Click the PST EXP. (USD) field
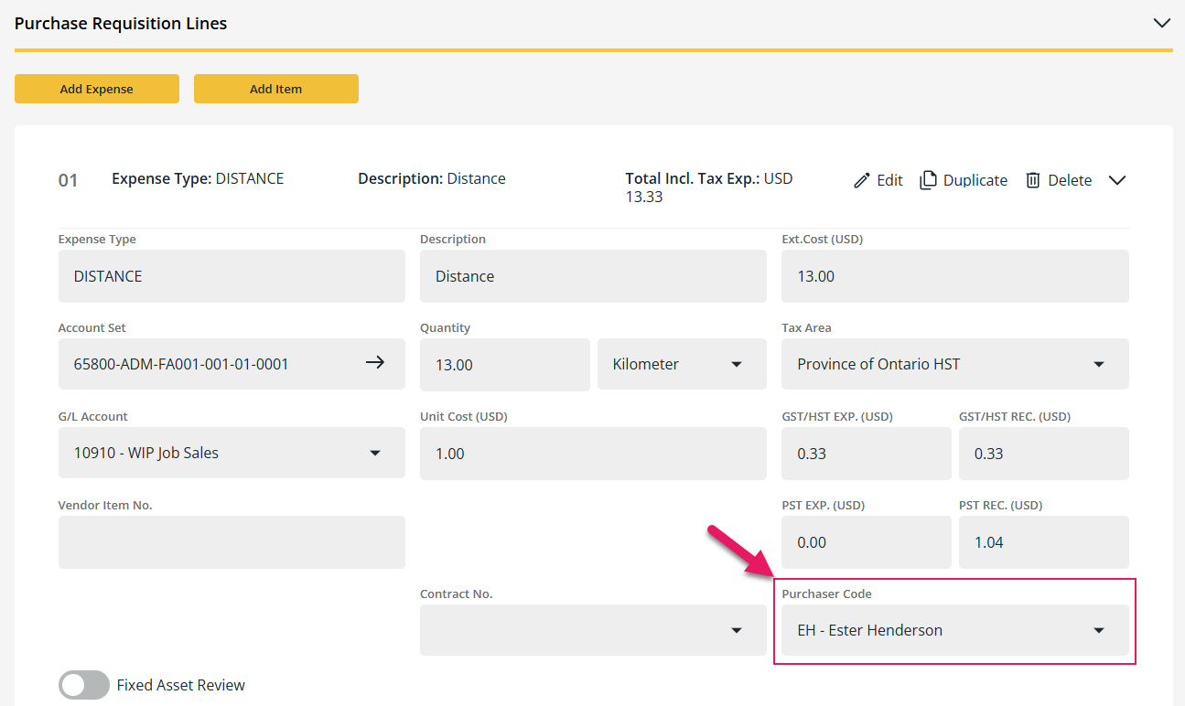The width and height of the screenshot is (1185, 706). (x=867, y=542)
